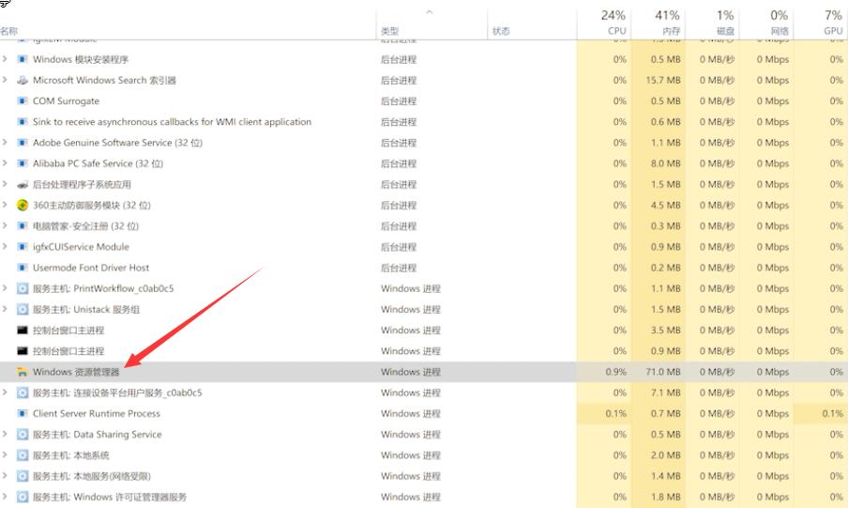
Task: Click the 360主动防御服务模块 green icon
Action: [x=23, y=206]
